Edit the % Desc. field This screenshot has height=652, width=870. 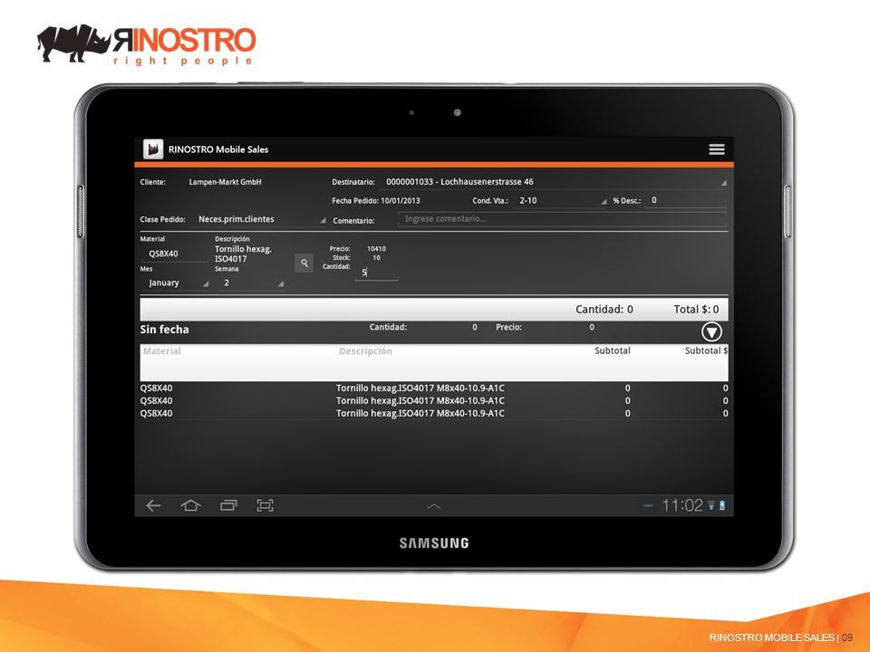pyautogui.click(x=686, y=200)
